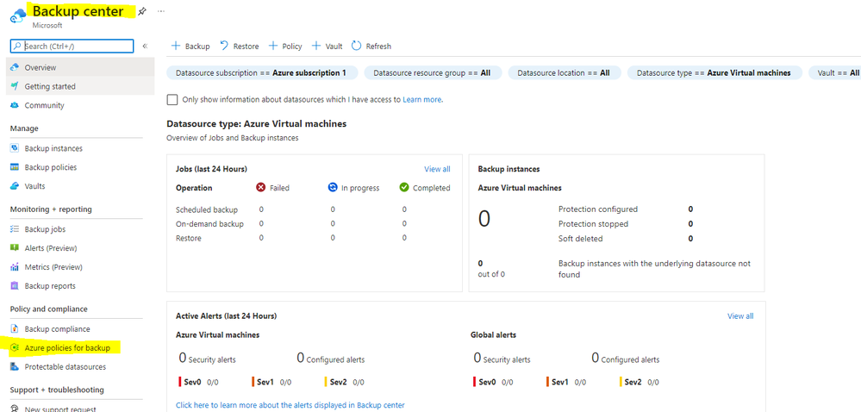The width and height of the screenshot is (861, 412).
Task: Check 'Only show information about datasources' box
Action: point(172,99)
